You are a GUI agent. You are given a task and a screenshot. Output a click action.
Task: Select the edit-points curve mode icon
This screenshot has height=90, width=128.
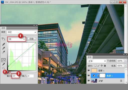(x=3, y=60)
